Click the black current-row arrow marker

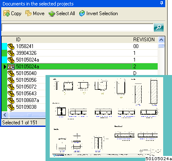(x=5, y=67)
